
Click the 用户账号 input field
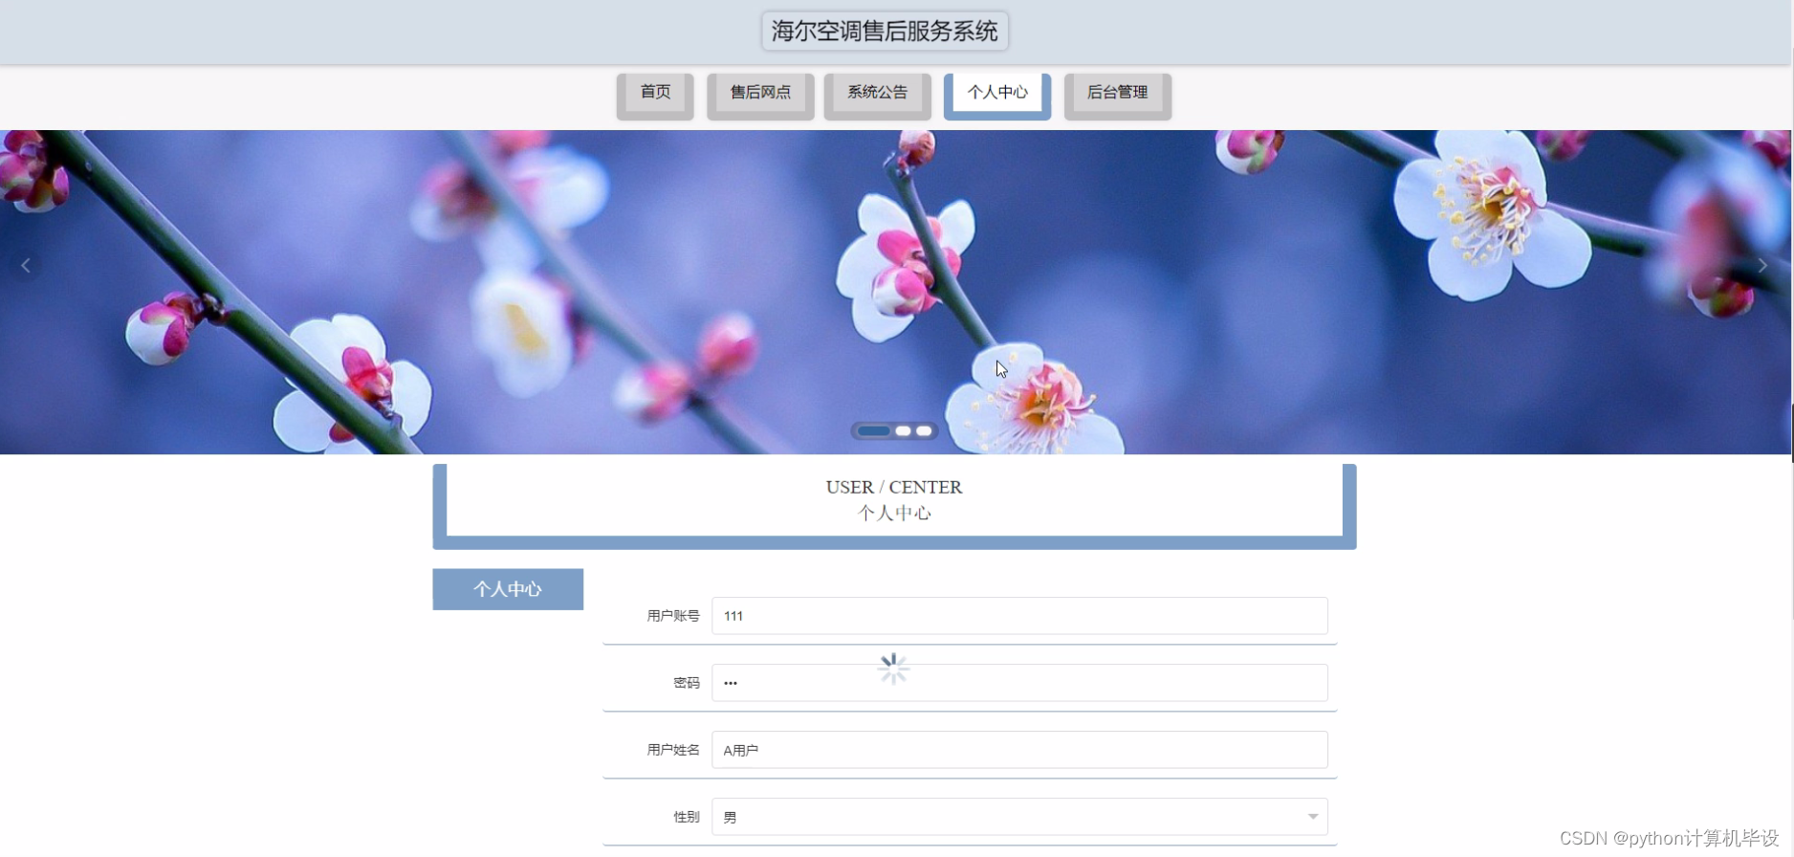click(1019, 616)
